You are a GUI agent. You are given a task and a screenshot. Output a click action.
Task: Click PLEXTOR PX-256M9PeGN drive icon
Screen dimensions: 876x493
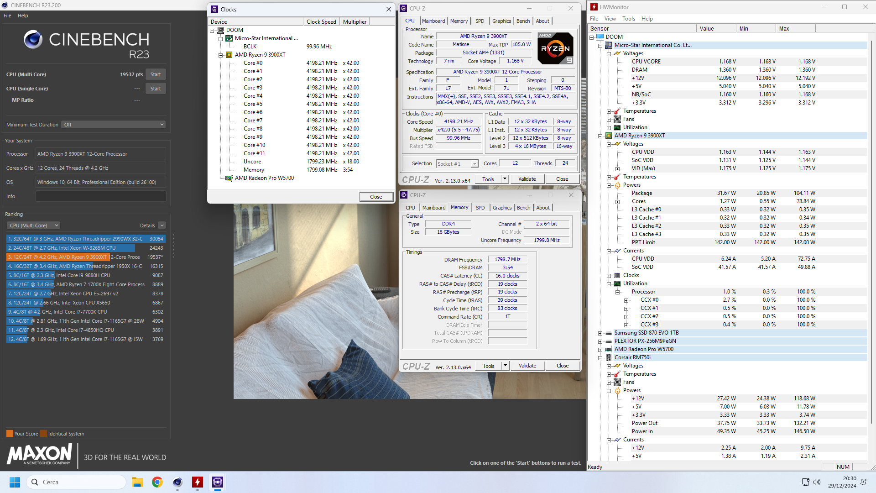pos(609,341)
